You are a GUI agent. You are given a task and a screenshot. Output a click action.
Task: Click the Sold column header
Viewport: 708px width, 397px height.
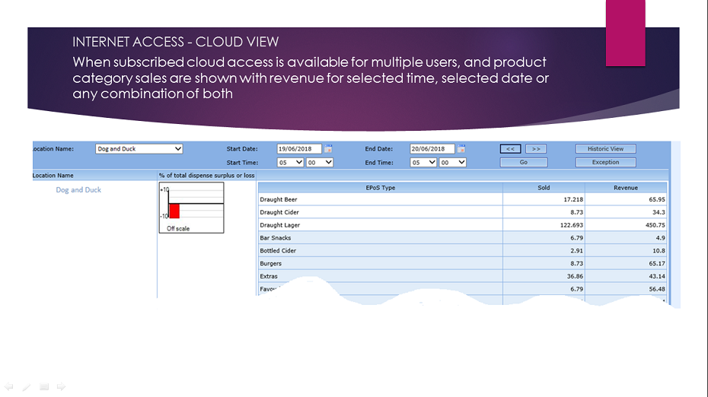pos(544,188)
